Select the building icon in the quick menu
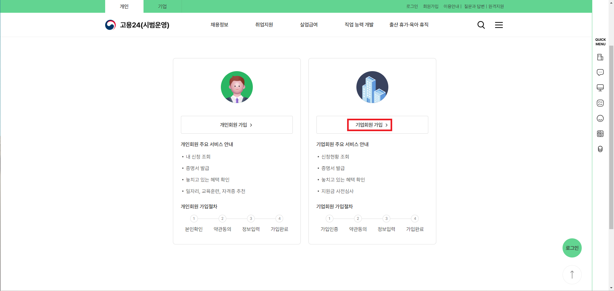 tap(600, 57)
